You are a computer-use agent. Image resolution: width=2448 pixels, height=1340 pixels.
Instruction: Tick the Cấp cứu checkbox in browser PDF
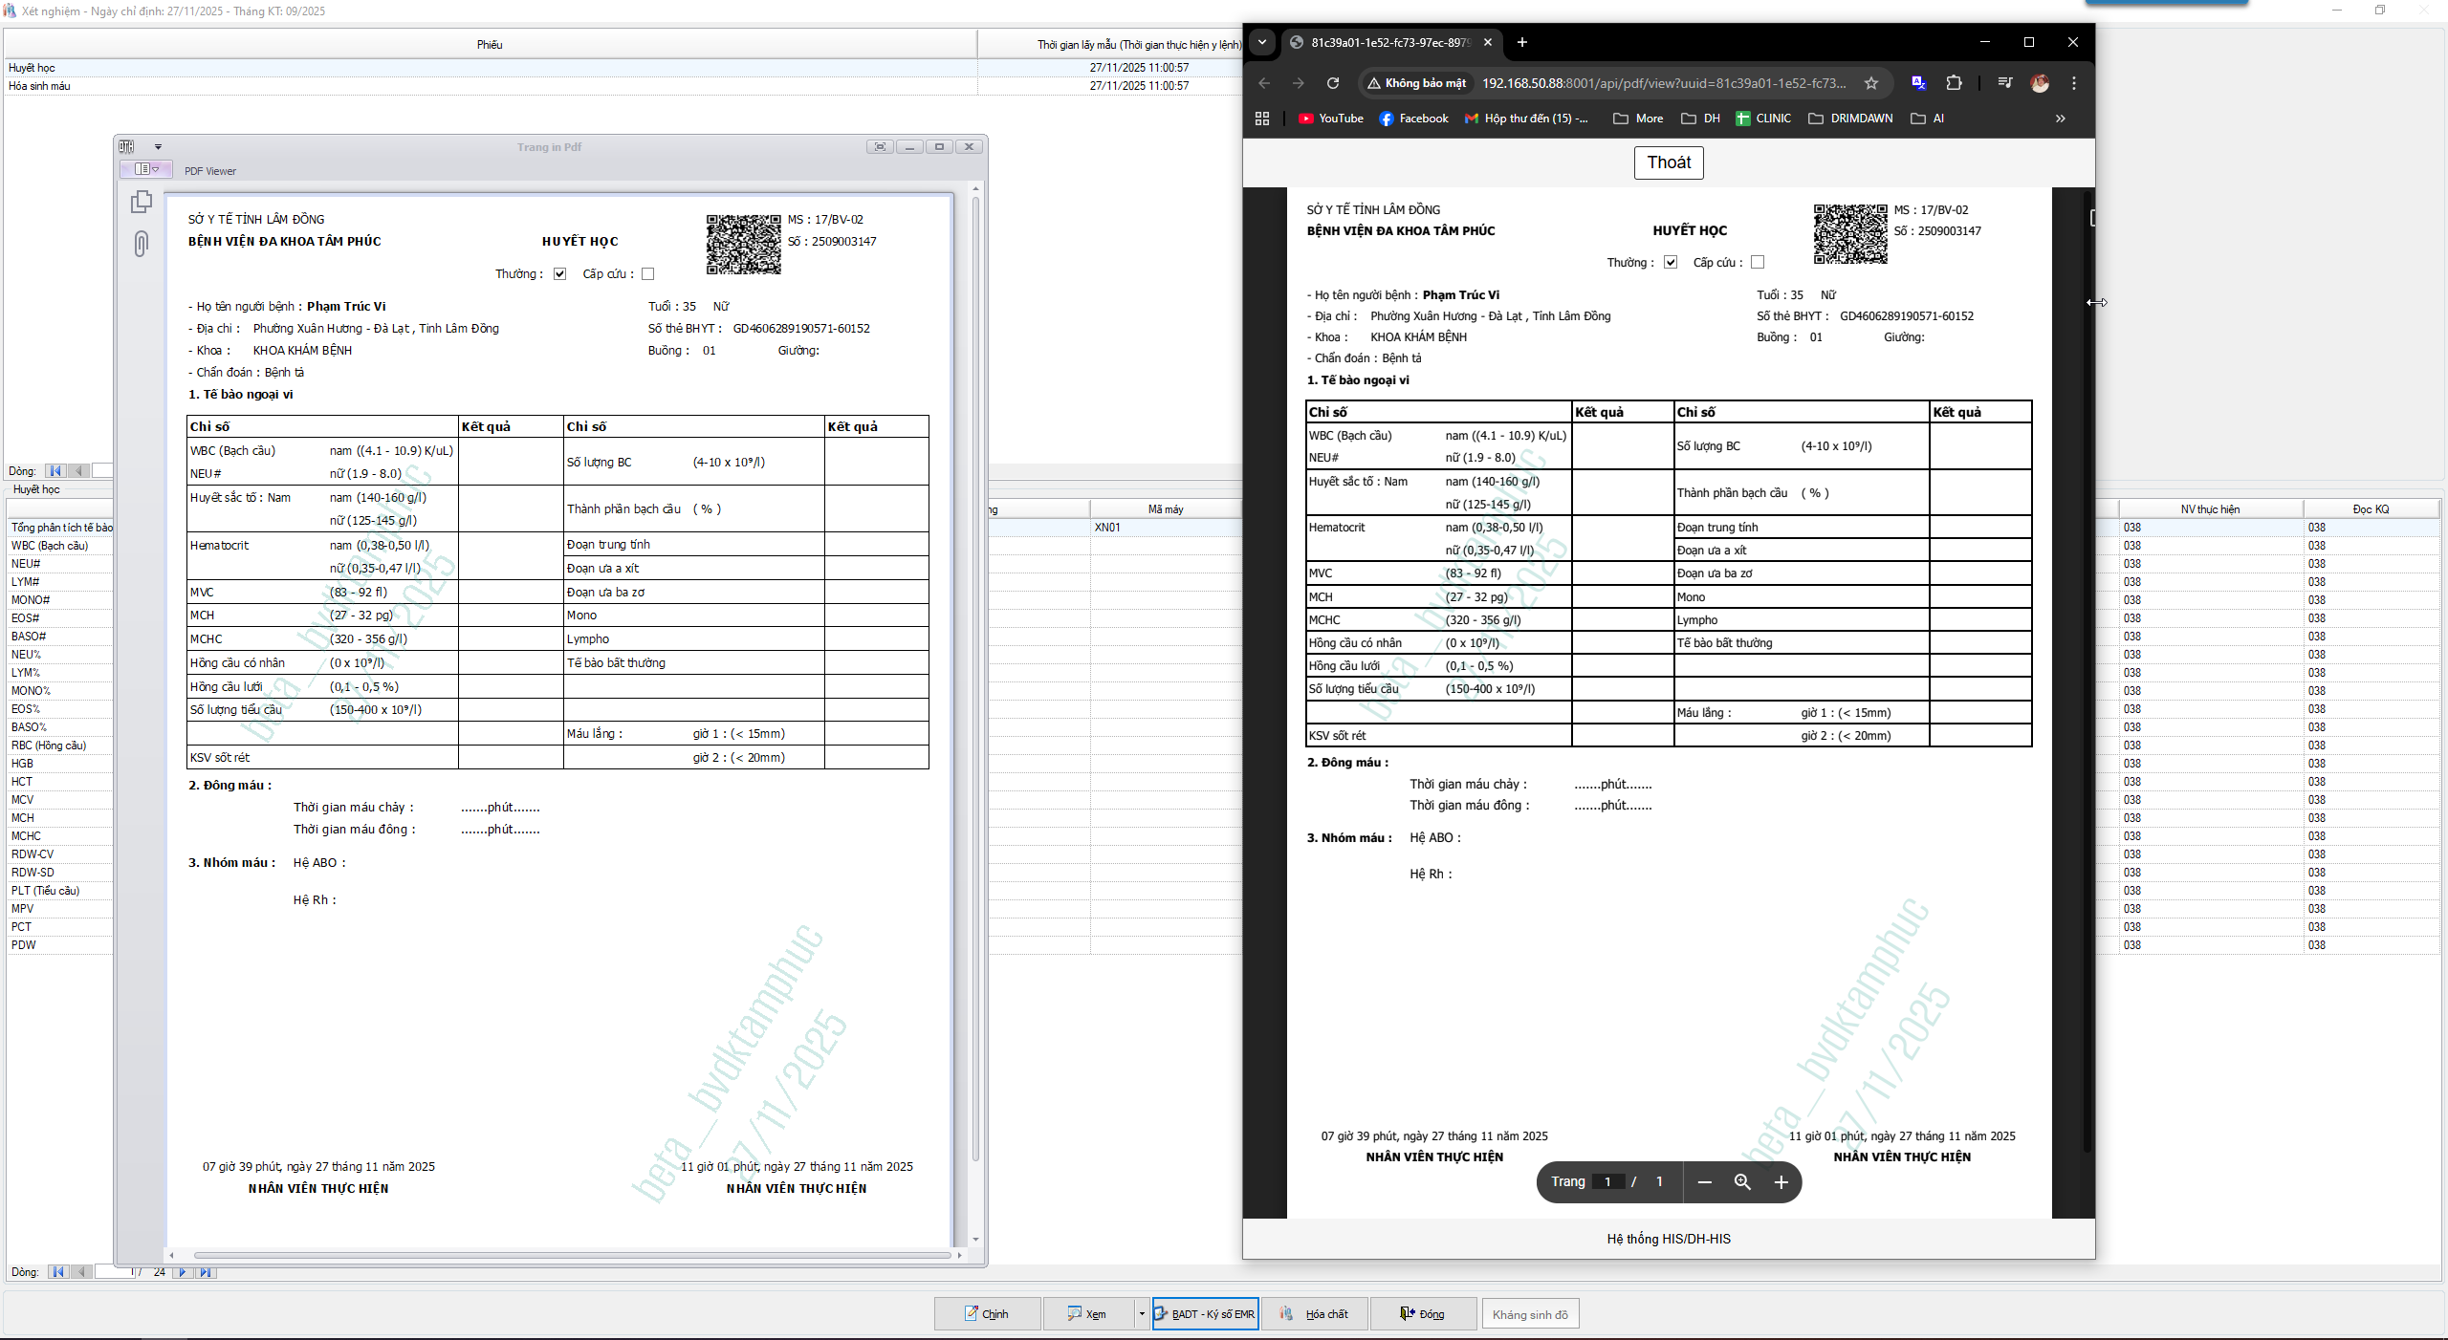pyautogui.click(x=1758, y=262)
